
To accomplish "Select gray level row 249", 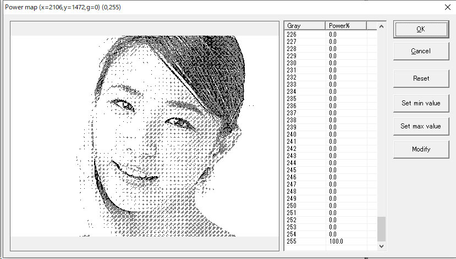I will click(331, 199).
